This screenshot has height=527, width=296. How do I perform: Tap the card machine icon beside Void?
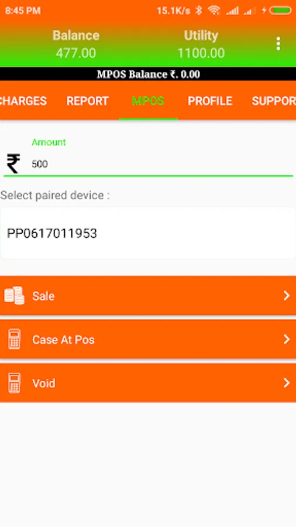point(14,383)
